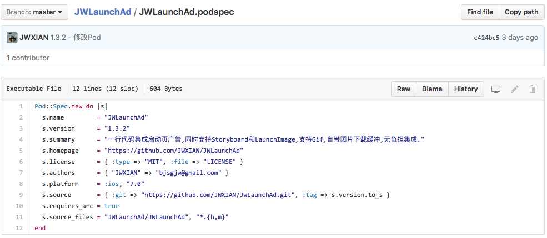Select line number 6
Image resolution: width=547 pixels, height=238 pixels.
click(x=21, y=162)
